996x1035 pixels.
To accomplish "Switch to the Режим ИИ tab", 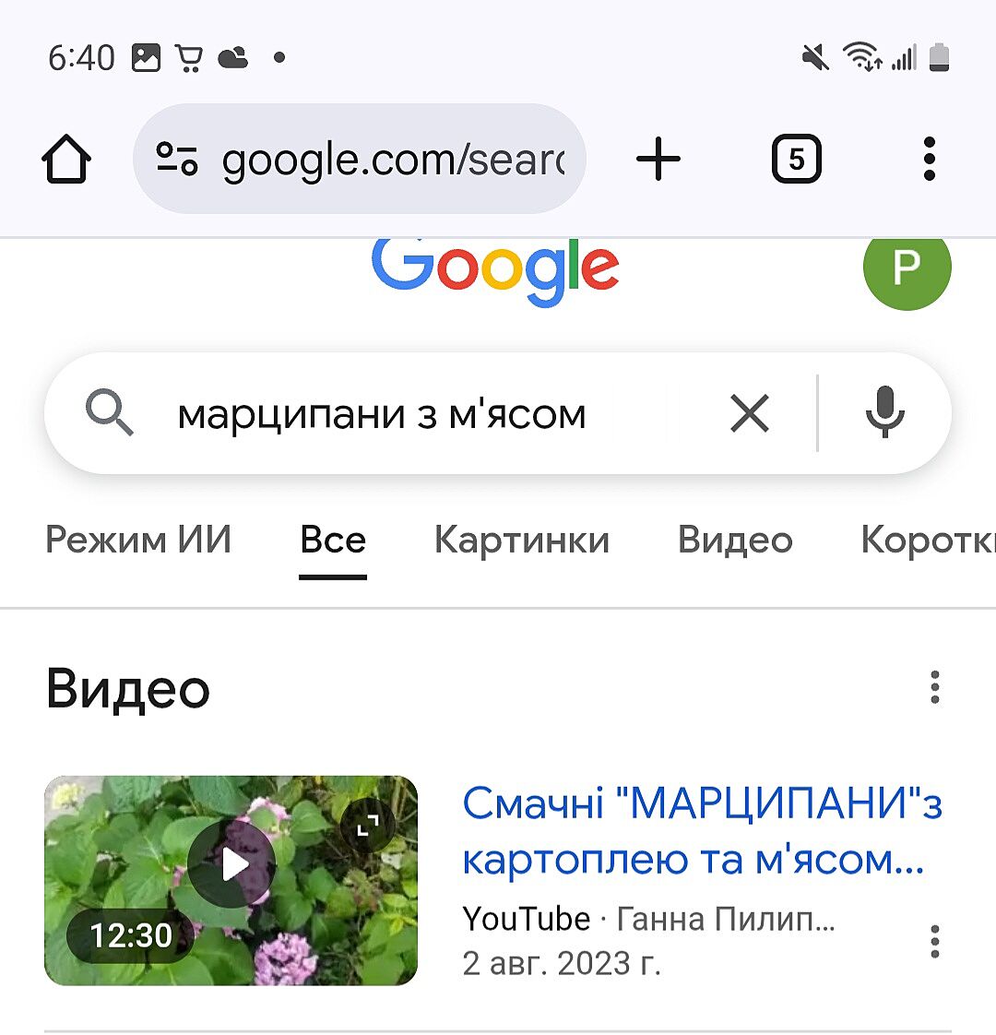I will pyautogui.click(x=138, y=540).
